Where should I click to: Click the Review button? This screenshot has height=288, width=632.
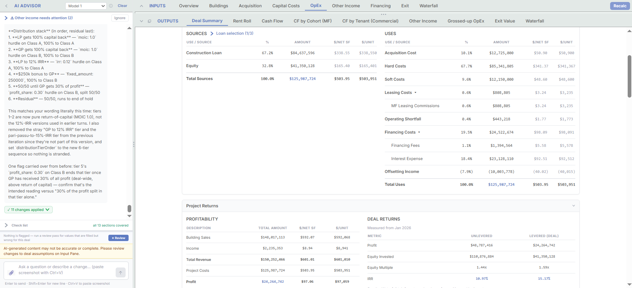click(118, 238)
